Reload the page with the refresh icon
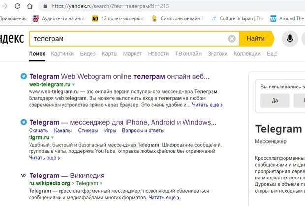Screen dimensions: 305x206 [x=18, y=6]
